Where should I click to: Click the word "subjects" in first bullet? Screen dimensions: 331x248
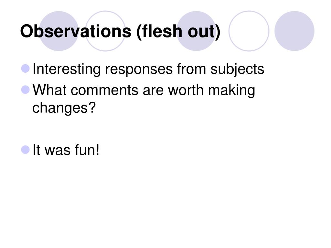[x=237, y=69]
